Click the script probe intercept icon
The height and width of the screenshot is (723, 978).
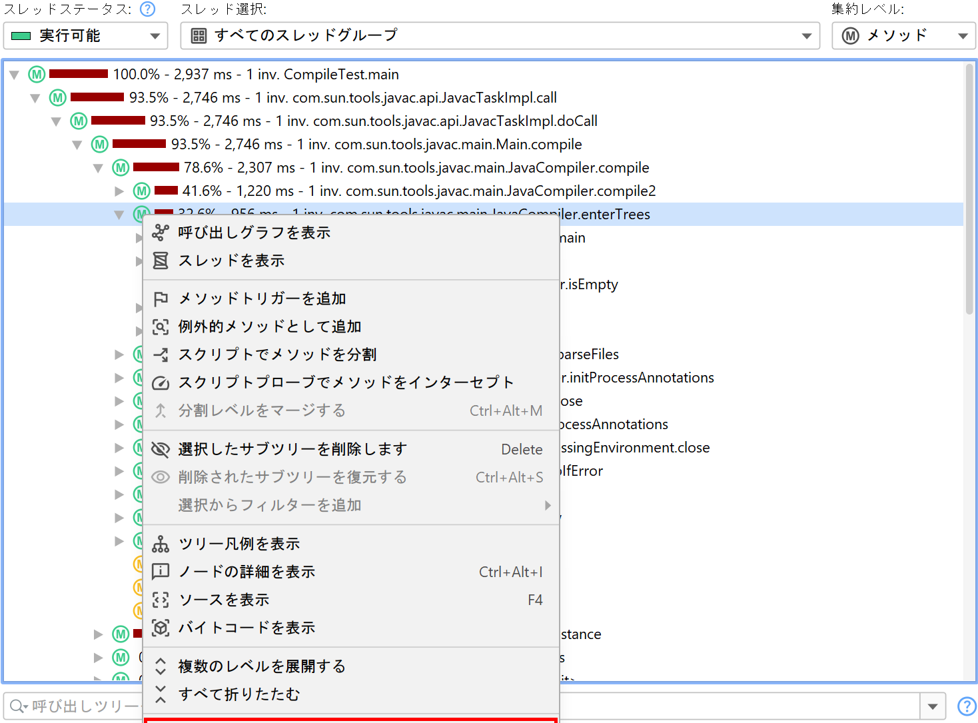click(x=161, y=382)
